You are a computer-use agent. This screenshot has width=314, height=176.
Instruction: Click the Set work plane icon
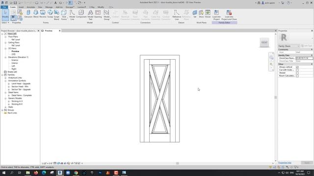[195, 14]
